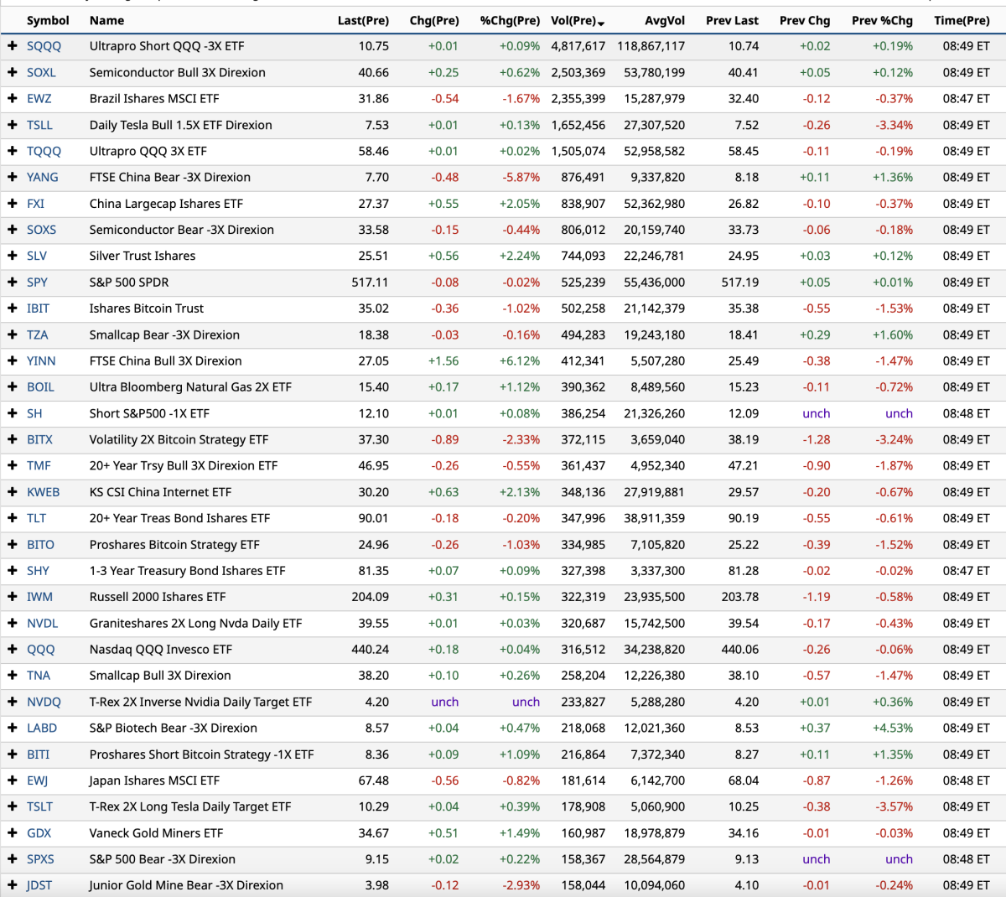The width and height of the screenshot is (1006, 897).
Task: Click the plus icon beside TLT
Action: [x=12, y=518]
